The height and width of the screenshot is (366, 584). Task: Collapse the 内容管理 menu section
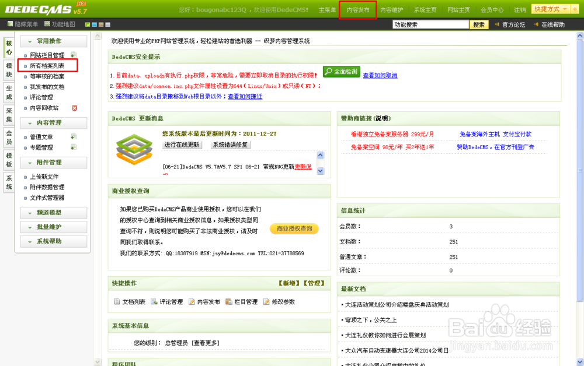click(54, 123)
